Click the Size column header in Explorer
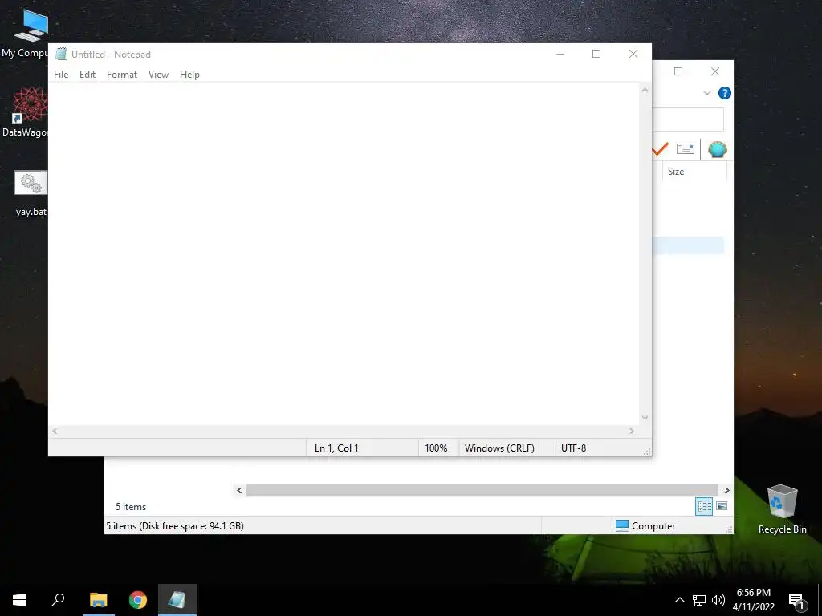 [694, 172]
